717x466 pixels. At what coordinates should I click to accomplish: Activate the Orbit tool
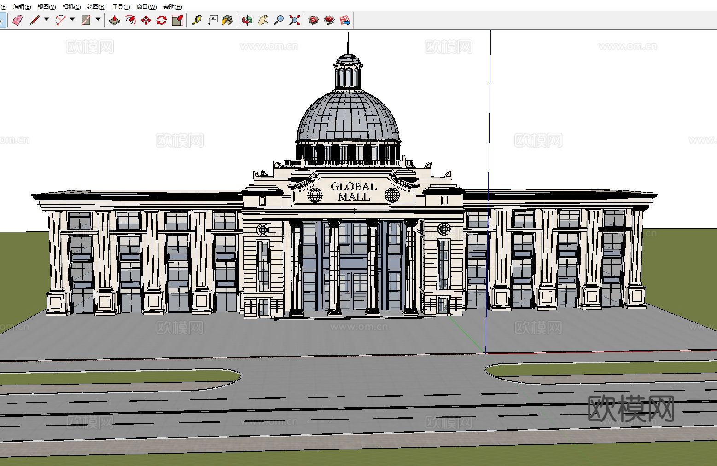(247, 20)
